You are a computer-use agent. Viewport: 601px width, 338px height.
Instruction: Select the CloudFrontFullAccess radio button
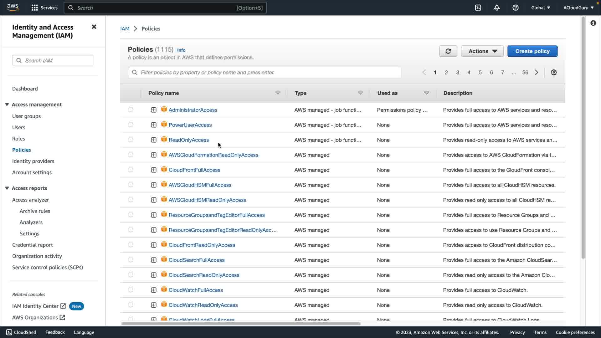pyautogui.click(x=131, y=170)
